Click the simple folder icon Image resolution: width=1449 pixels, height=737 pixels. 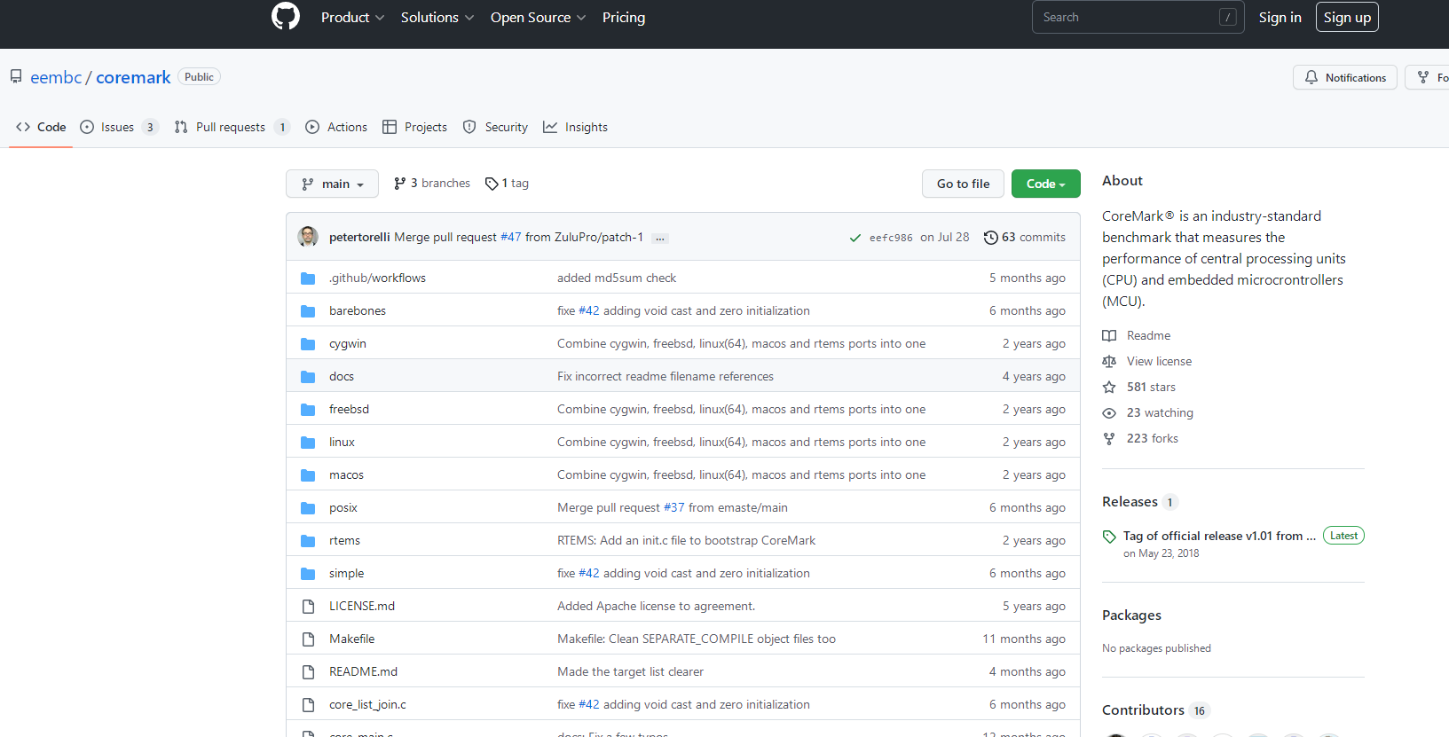tap(308, 574)
